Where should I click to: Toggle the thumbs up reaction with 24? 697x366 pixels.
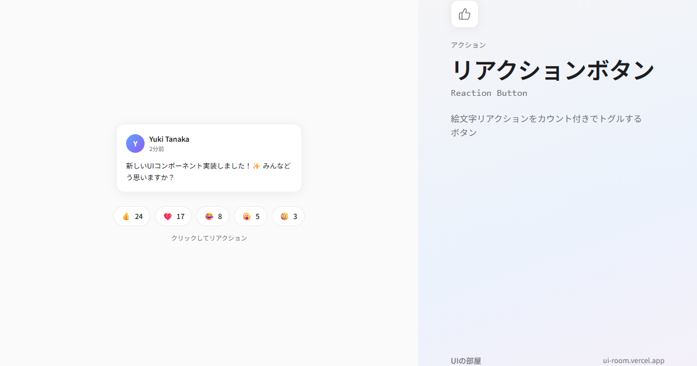coord(132,216)
